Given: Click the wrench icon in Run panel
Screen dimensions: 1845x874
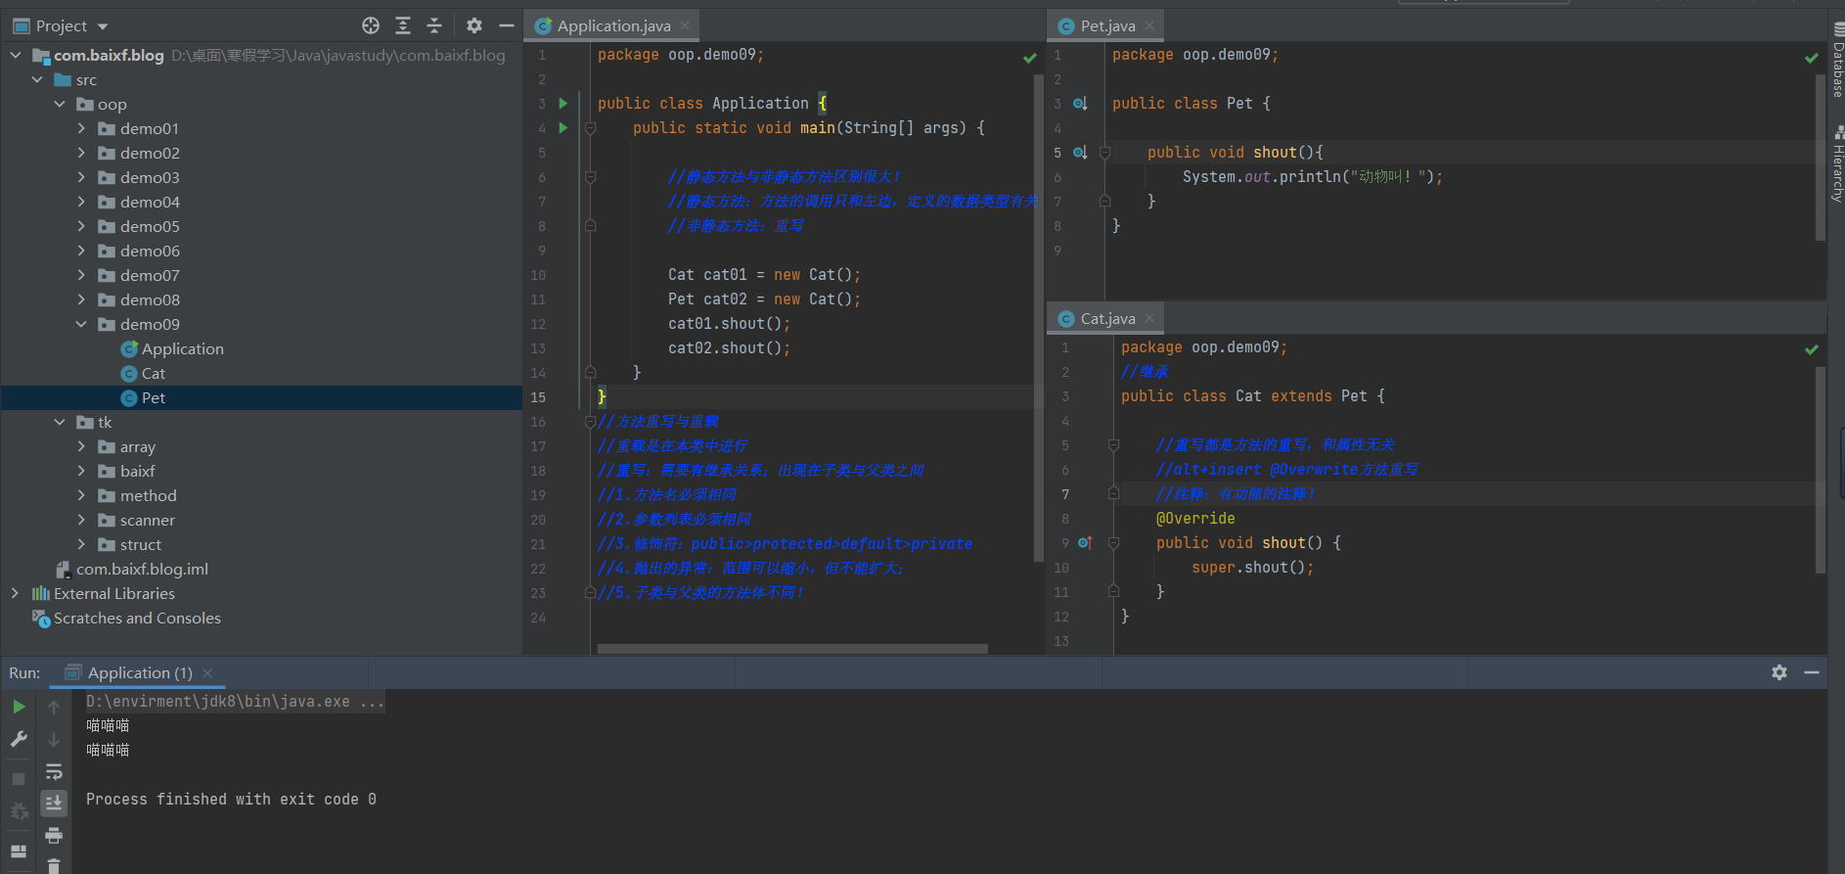Looking at the screenshot, I should (x=19, y=739).
